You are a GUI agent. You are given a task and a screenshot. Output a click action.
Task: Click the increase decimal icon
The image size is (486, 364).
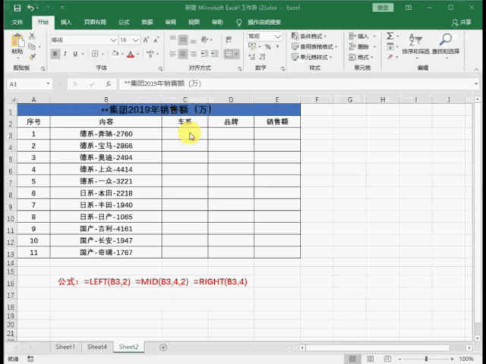click(252, 57)
